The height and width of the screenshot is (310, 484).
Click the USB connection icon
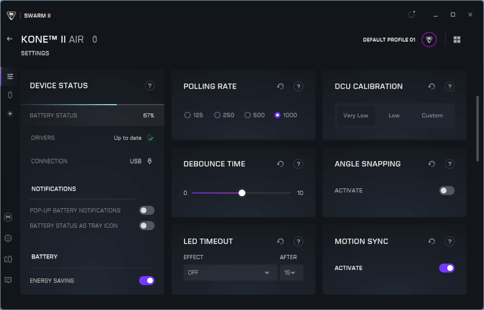[x=149, y=161]
